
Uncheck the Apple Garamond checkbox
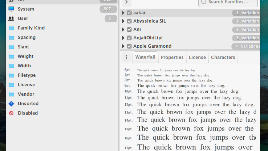[x=129, y=47]
